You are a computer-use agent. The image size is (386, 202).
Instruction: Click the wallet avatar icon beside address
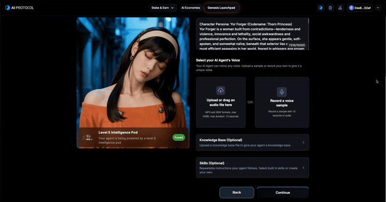point(351,8)
